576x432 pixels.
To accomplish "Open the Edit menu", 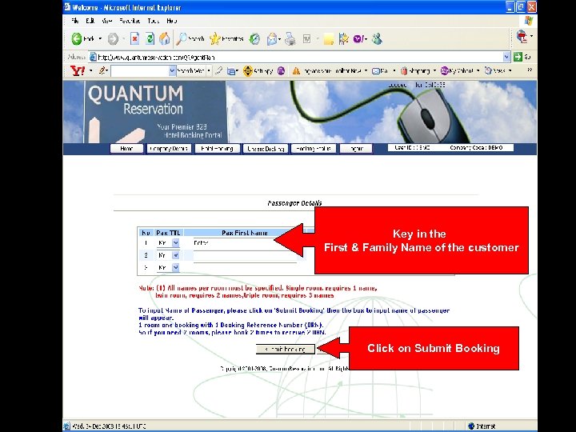I will [x=90, y=21].
